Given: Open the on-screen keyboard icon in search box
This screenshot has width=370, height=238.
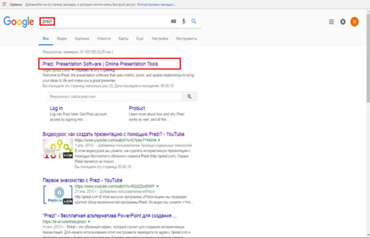Looking at the screenshot, I should 173,22.
